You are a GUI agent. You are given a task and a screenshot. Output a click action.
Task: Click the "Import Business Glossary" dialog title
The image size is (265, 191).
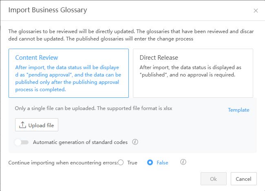pos(48,10)
